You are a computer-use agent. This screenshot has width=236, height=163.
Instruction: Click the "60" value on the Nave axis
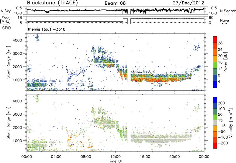coord(211,18)
